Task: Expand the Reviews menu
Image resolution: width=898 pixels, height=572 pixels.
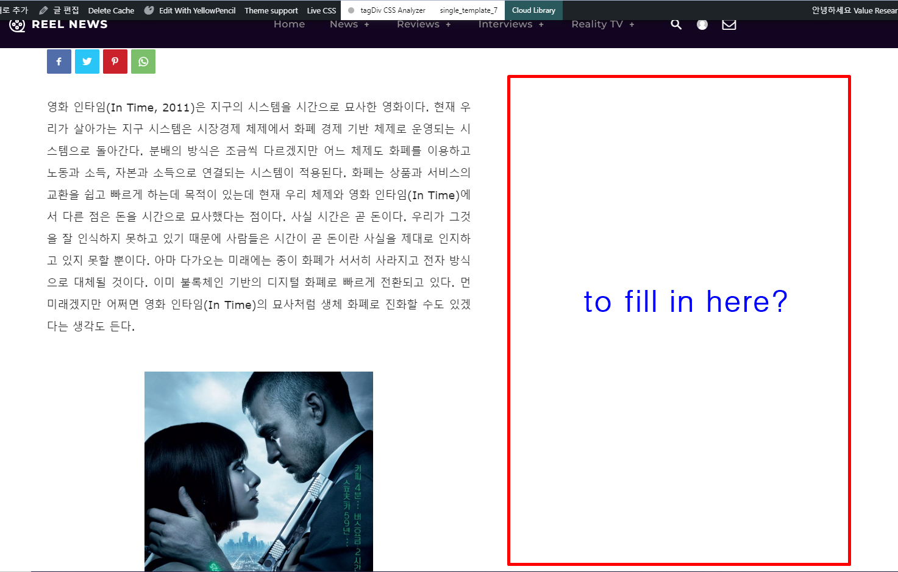Action: coord(424,24)
